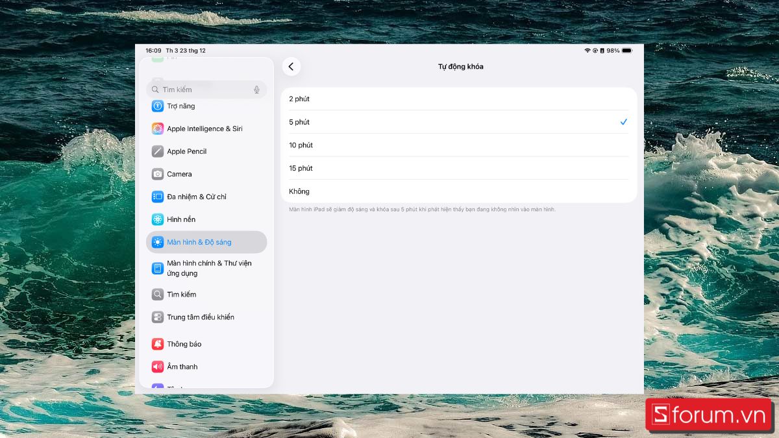The width and height of the screenshot is (779, 438).
Task: Tap the Th 3 23 thg 12 date
Action: [186, 51]
